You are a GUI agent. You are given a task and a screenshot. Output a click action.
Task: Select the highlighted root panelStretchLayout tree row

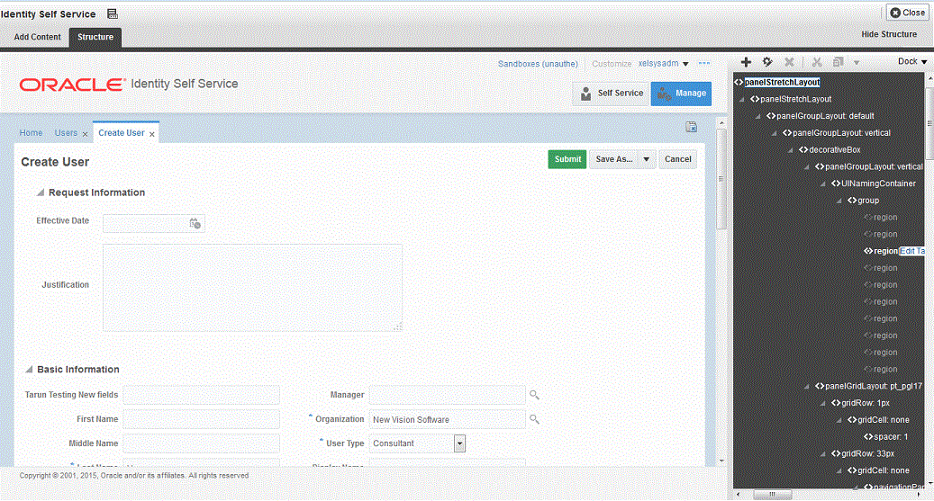coord(782,82)
